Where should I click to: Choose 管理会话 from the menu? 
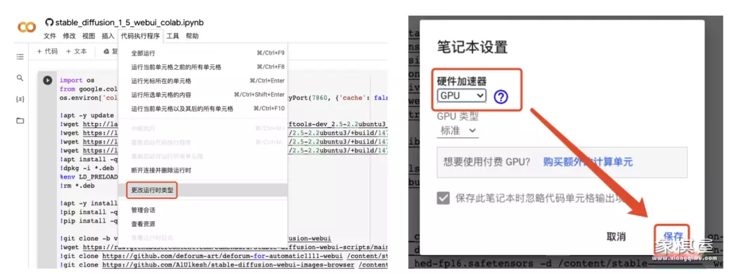[x=203, y=210]
